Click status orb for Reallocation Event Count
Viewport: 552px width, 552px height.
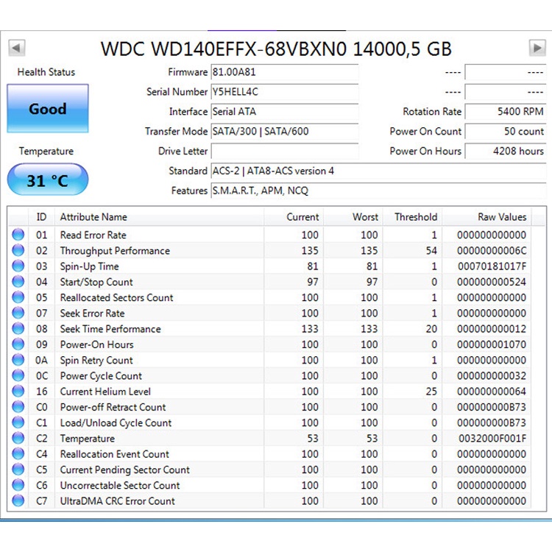pyautogui.click(x=18, y=453)
